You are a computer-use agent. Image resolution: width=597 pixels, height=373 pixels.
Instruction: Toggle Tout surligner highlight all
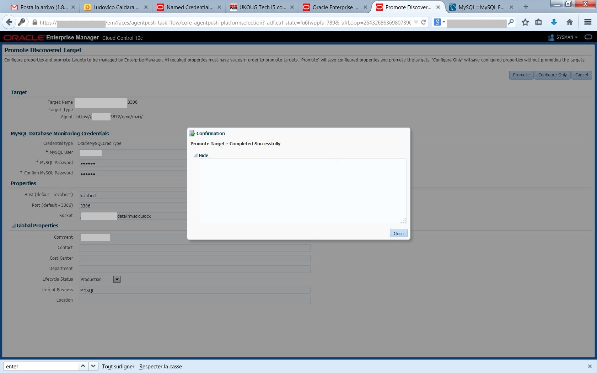(x=118, y=367)
